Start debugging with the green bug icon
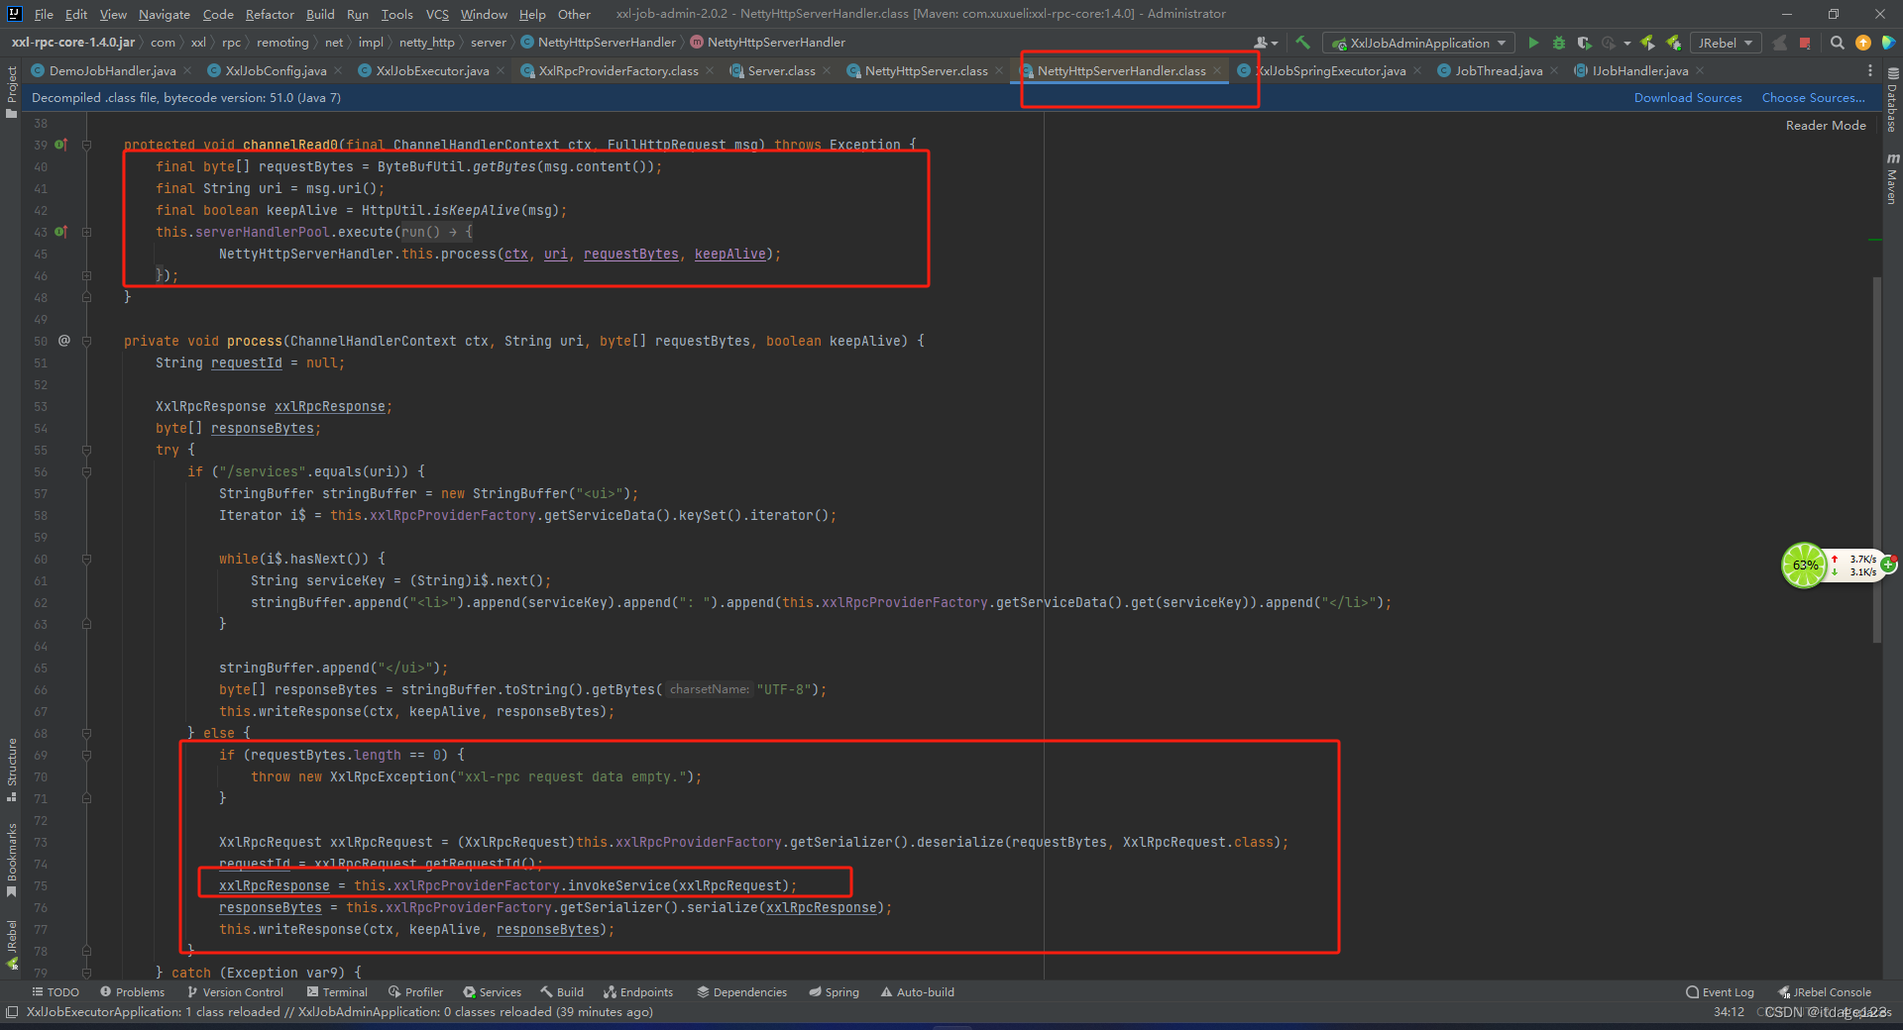 [1558, 43]
